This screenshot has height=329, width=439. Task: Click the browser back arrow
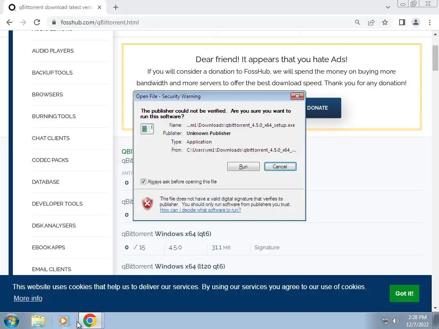[9, 22]
